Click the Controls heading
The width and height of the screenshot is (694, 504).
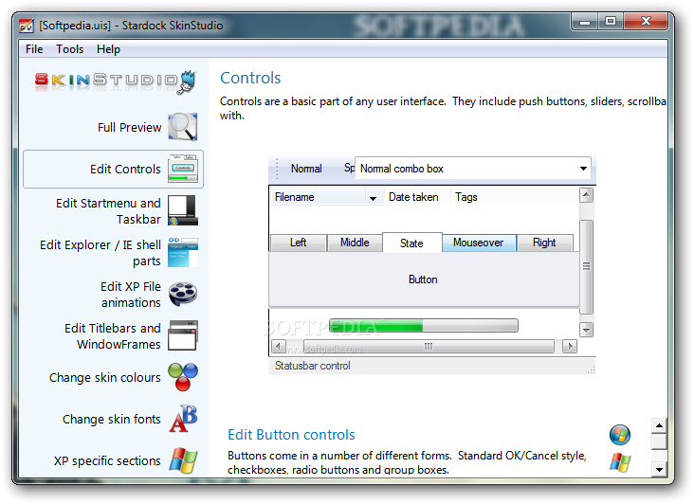point(250,78)
